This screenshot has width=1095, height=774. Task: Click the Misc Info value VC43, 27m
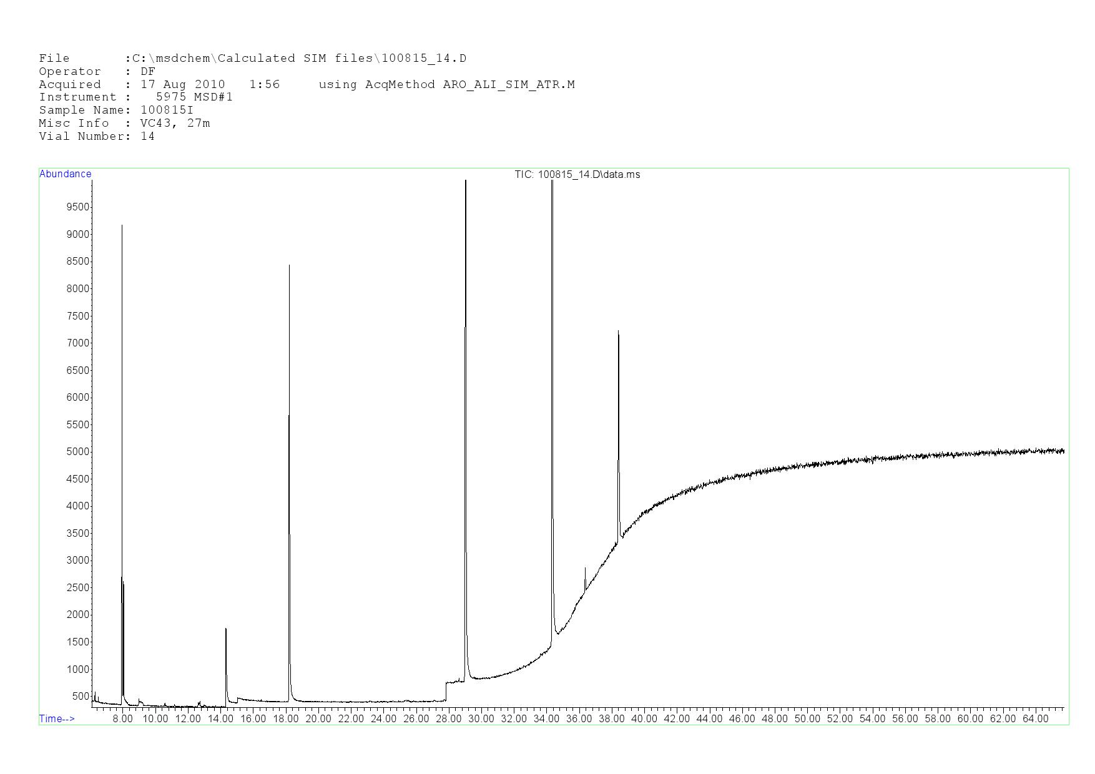coord(175,124)
